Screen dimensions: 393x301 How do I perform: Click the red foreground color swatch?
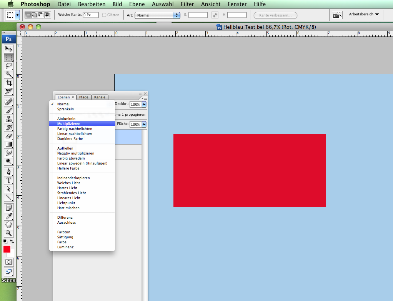[x=7, y=249]
